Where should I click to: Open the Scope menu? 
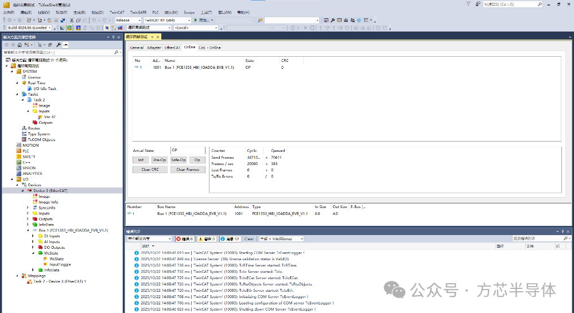(x=189, y=13)
